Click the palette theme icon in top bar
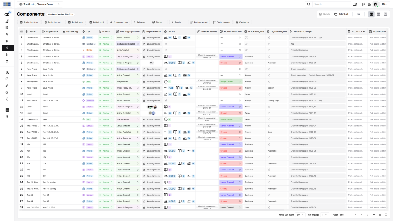393x221 pixels. coord(362,4)
